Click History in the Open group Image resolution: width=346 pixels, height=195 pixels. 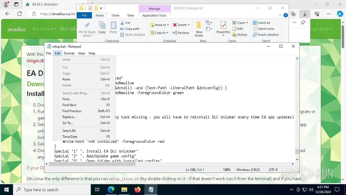(239, 35)
